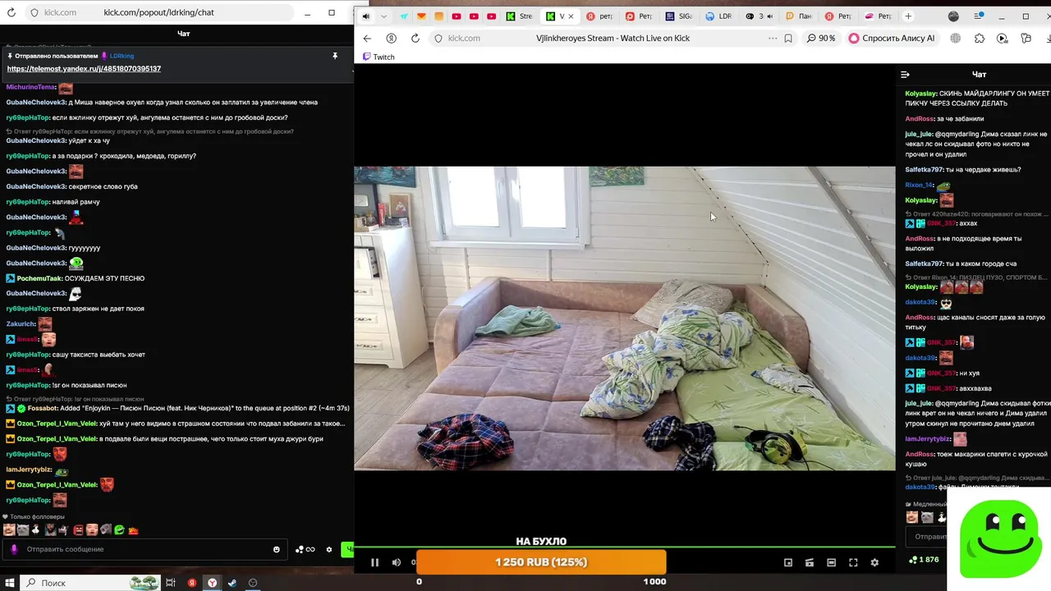This screenshot has height=591, width=1051.
Task: Switch to the Stre Kick browser tab
Action: click(519, 16)
